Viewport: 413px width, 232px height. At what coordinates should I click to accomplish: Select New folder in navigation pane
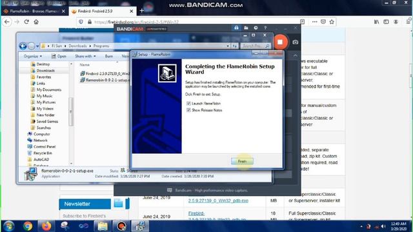pyautogui.click(x=45, y=115)
